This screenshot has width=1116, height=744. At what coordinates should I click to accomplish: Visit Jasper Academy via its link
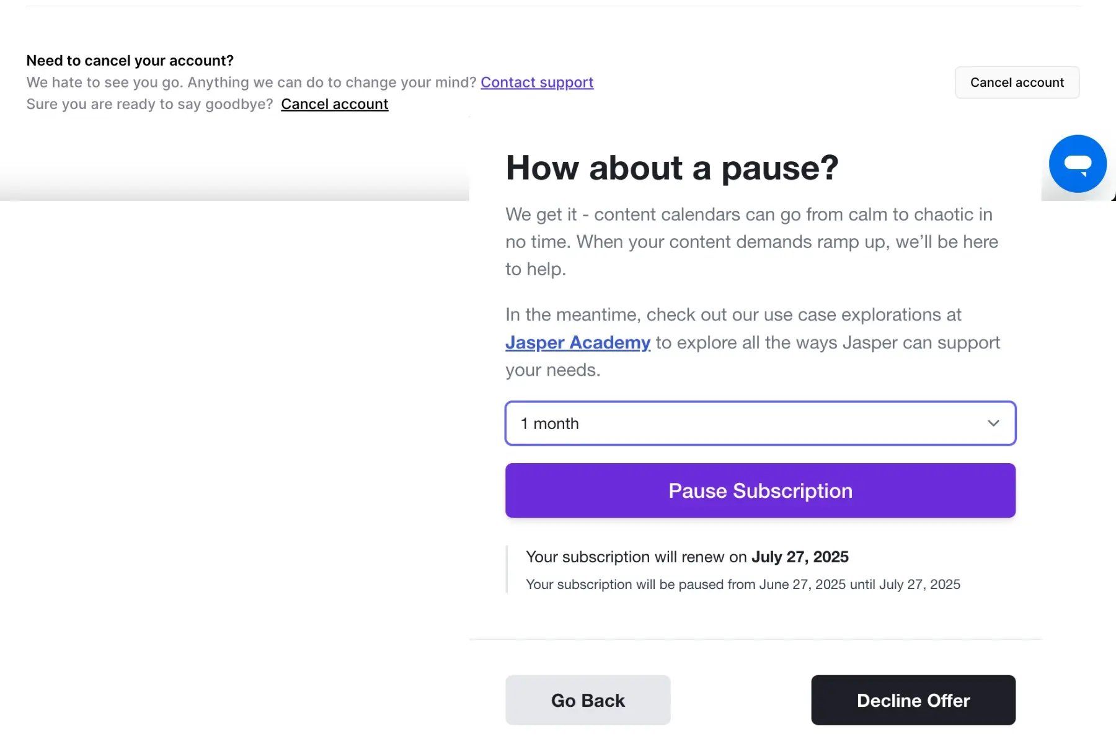click(x=577, y=342)
